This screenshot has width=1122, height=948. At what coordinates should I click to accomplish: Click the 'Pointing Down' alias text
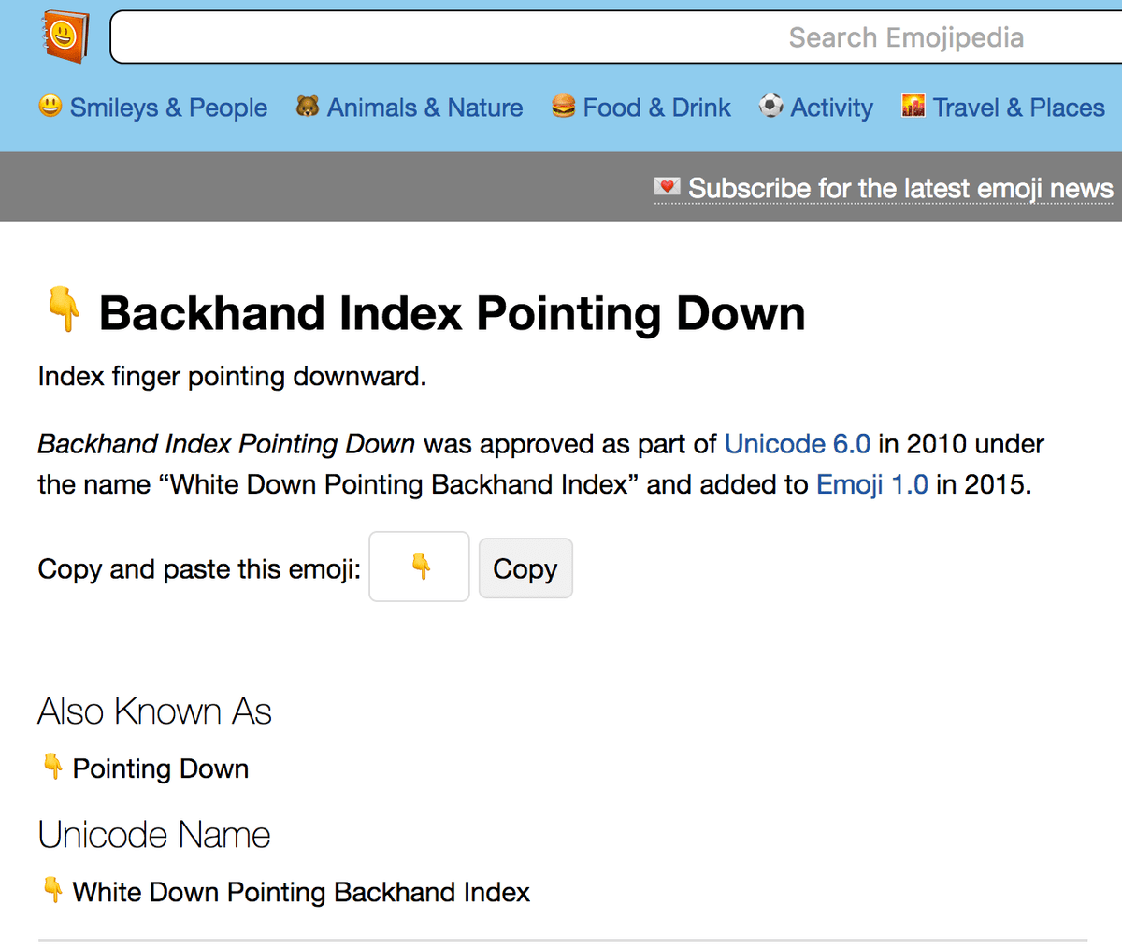tap(161, 768)
